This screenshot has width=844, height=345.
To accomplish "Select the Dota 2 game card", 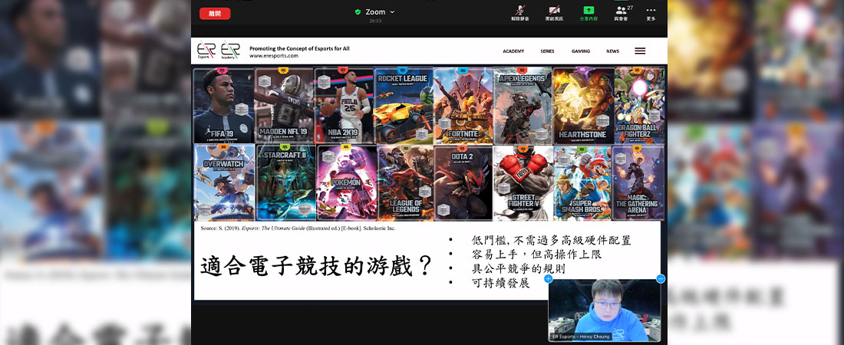I will tap(463, 182).
